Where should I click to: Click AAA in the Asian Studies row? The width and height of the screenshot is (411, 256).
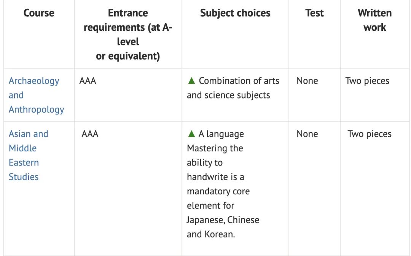(90, 134)
